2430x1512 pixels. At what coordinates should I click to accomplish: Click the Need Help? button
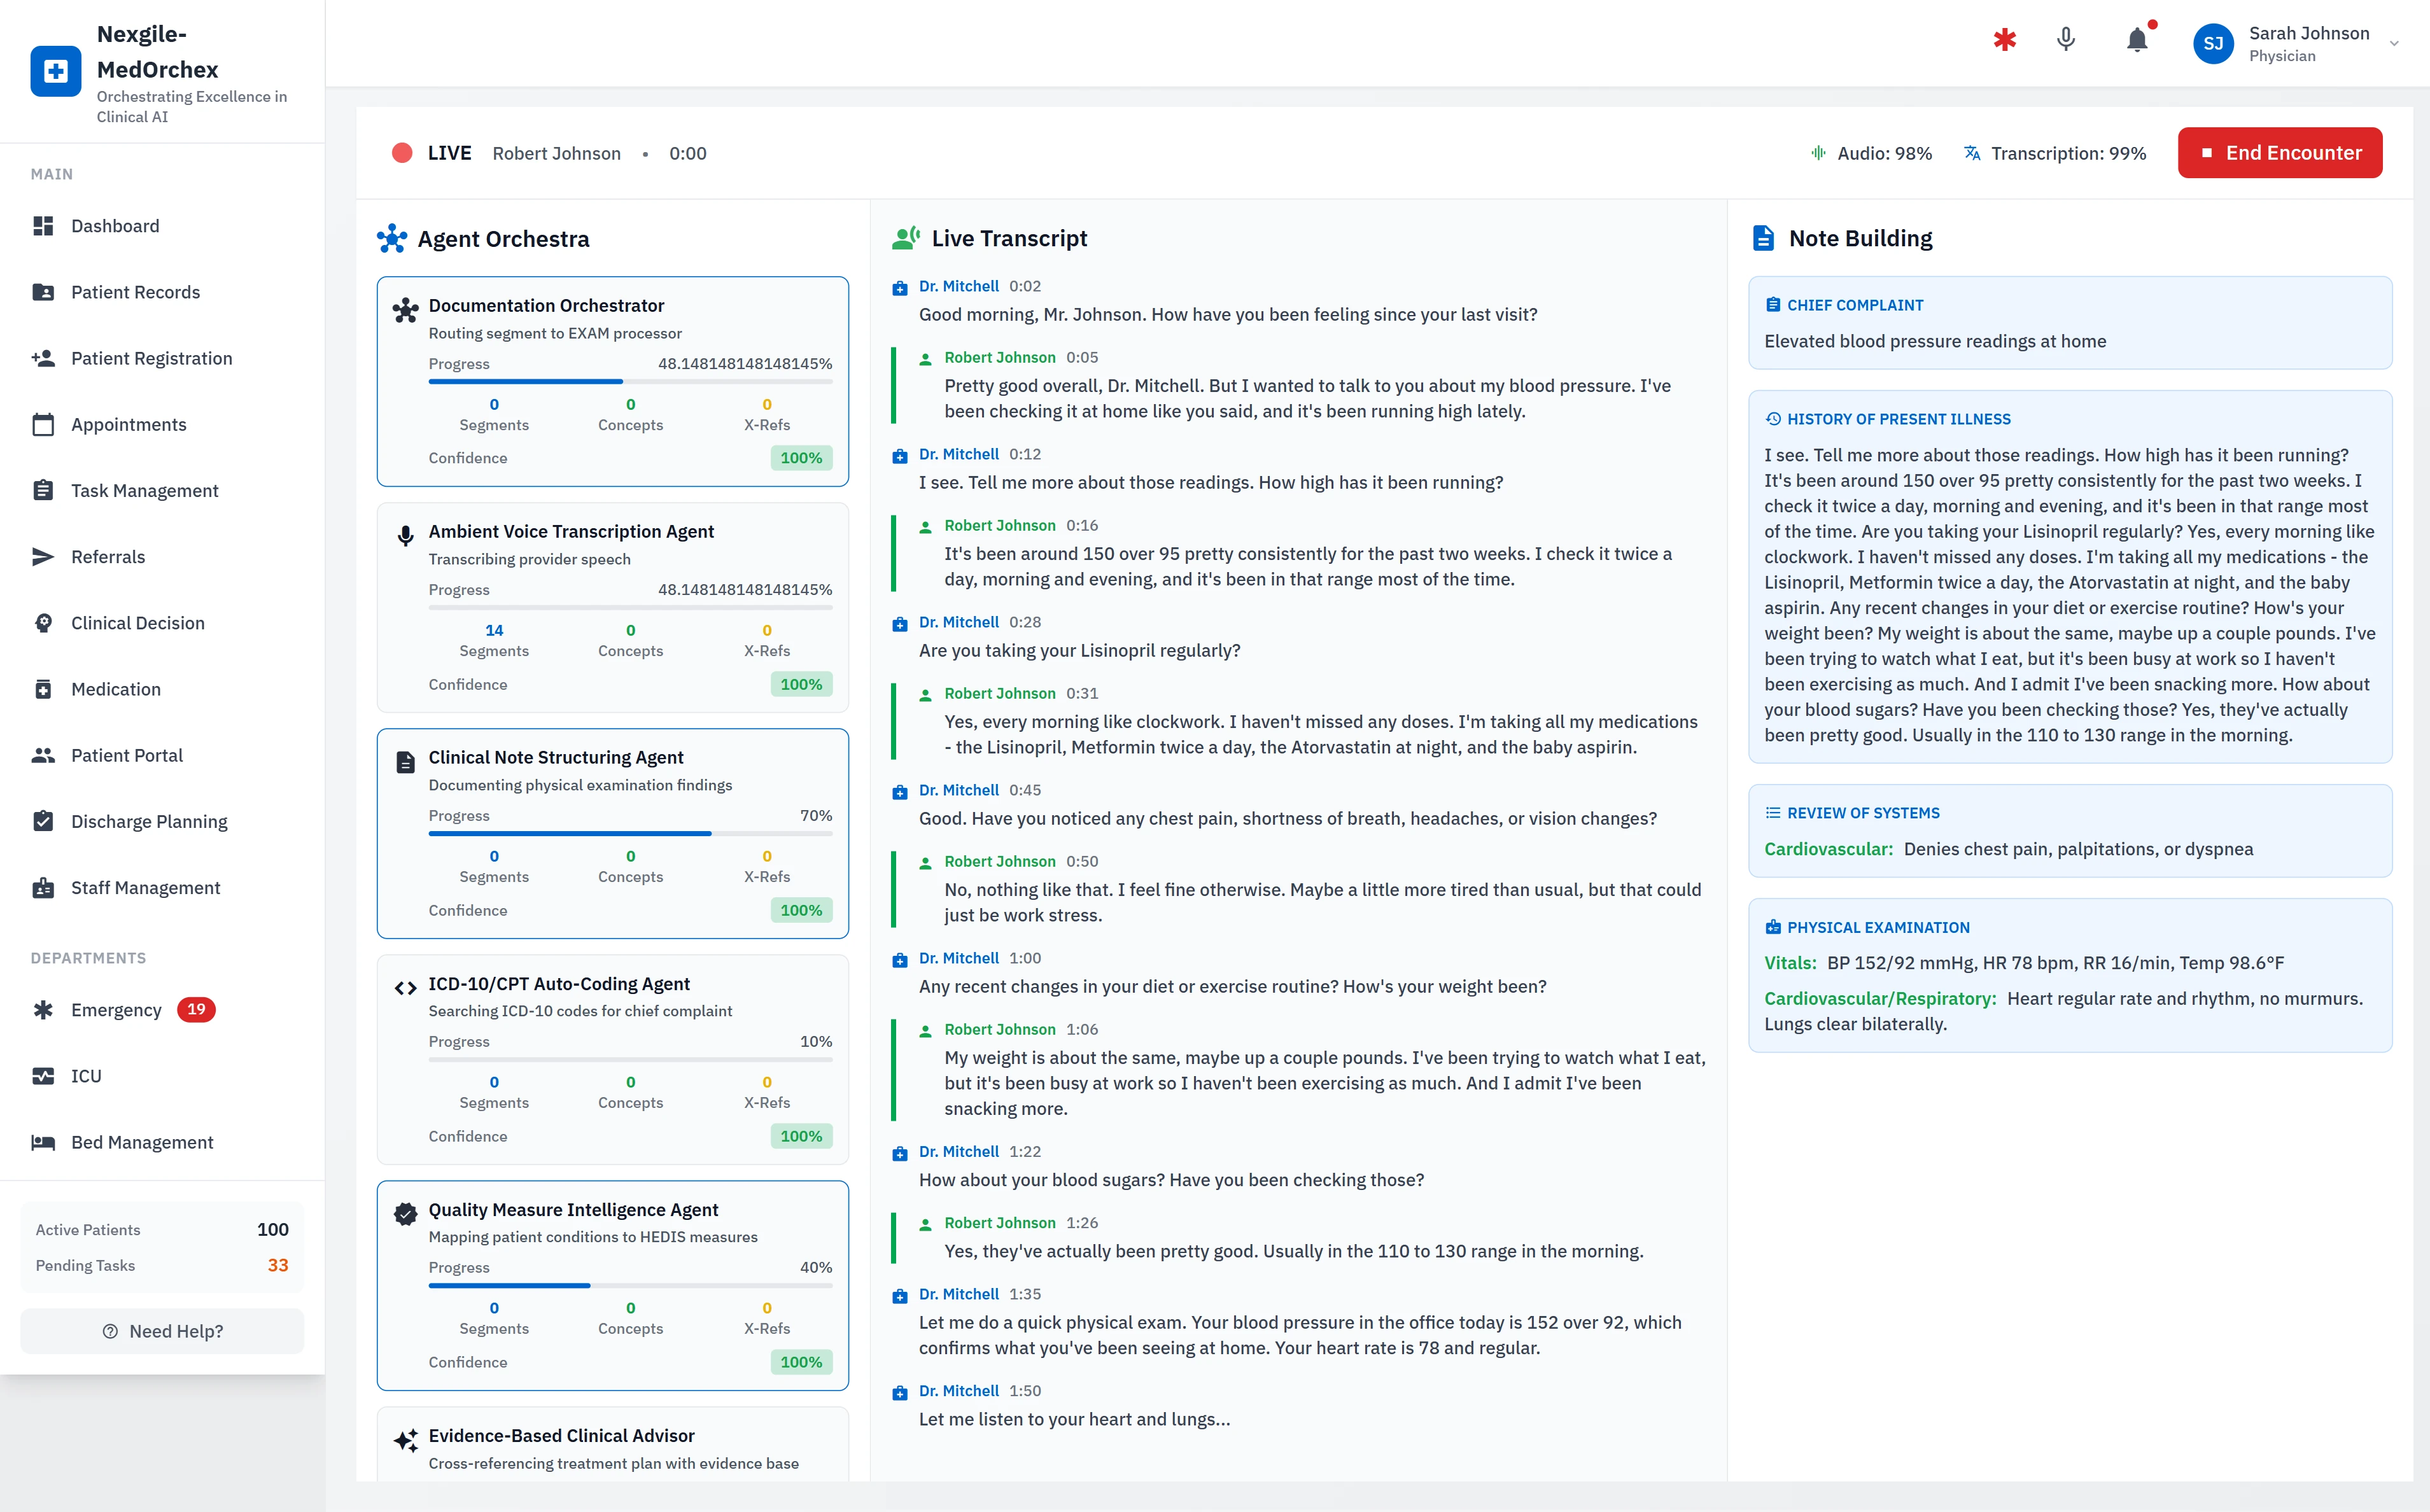tap(161, 1331)
